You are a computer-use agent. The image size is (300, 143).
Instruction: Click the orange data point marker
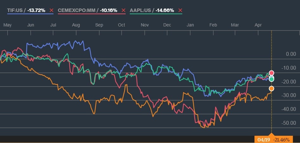click(x=271, y=89)
